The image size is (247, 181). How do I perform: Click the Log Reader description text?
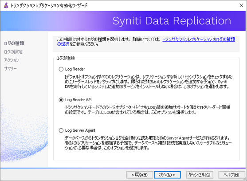(149, 82)
